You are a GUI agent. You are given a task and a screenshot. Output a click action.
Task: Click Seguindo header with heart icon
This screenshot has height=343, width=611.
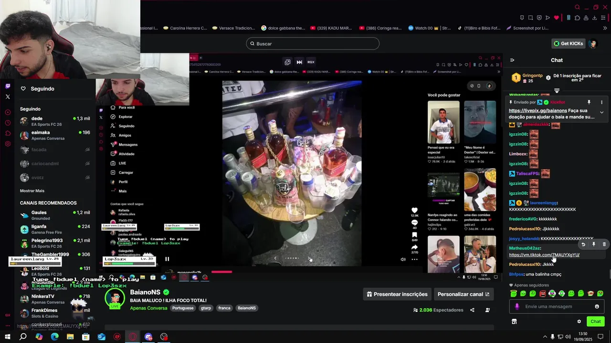pos(38,89)
